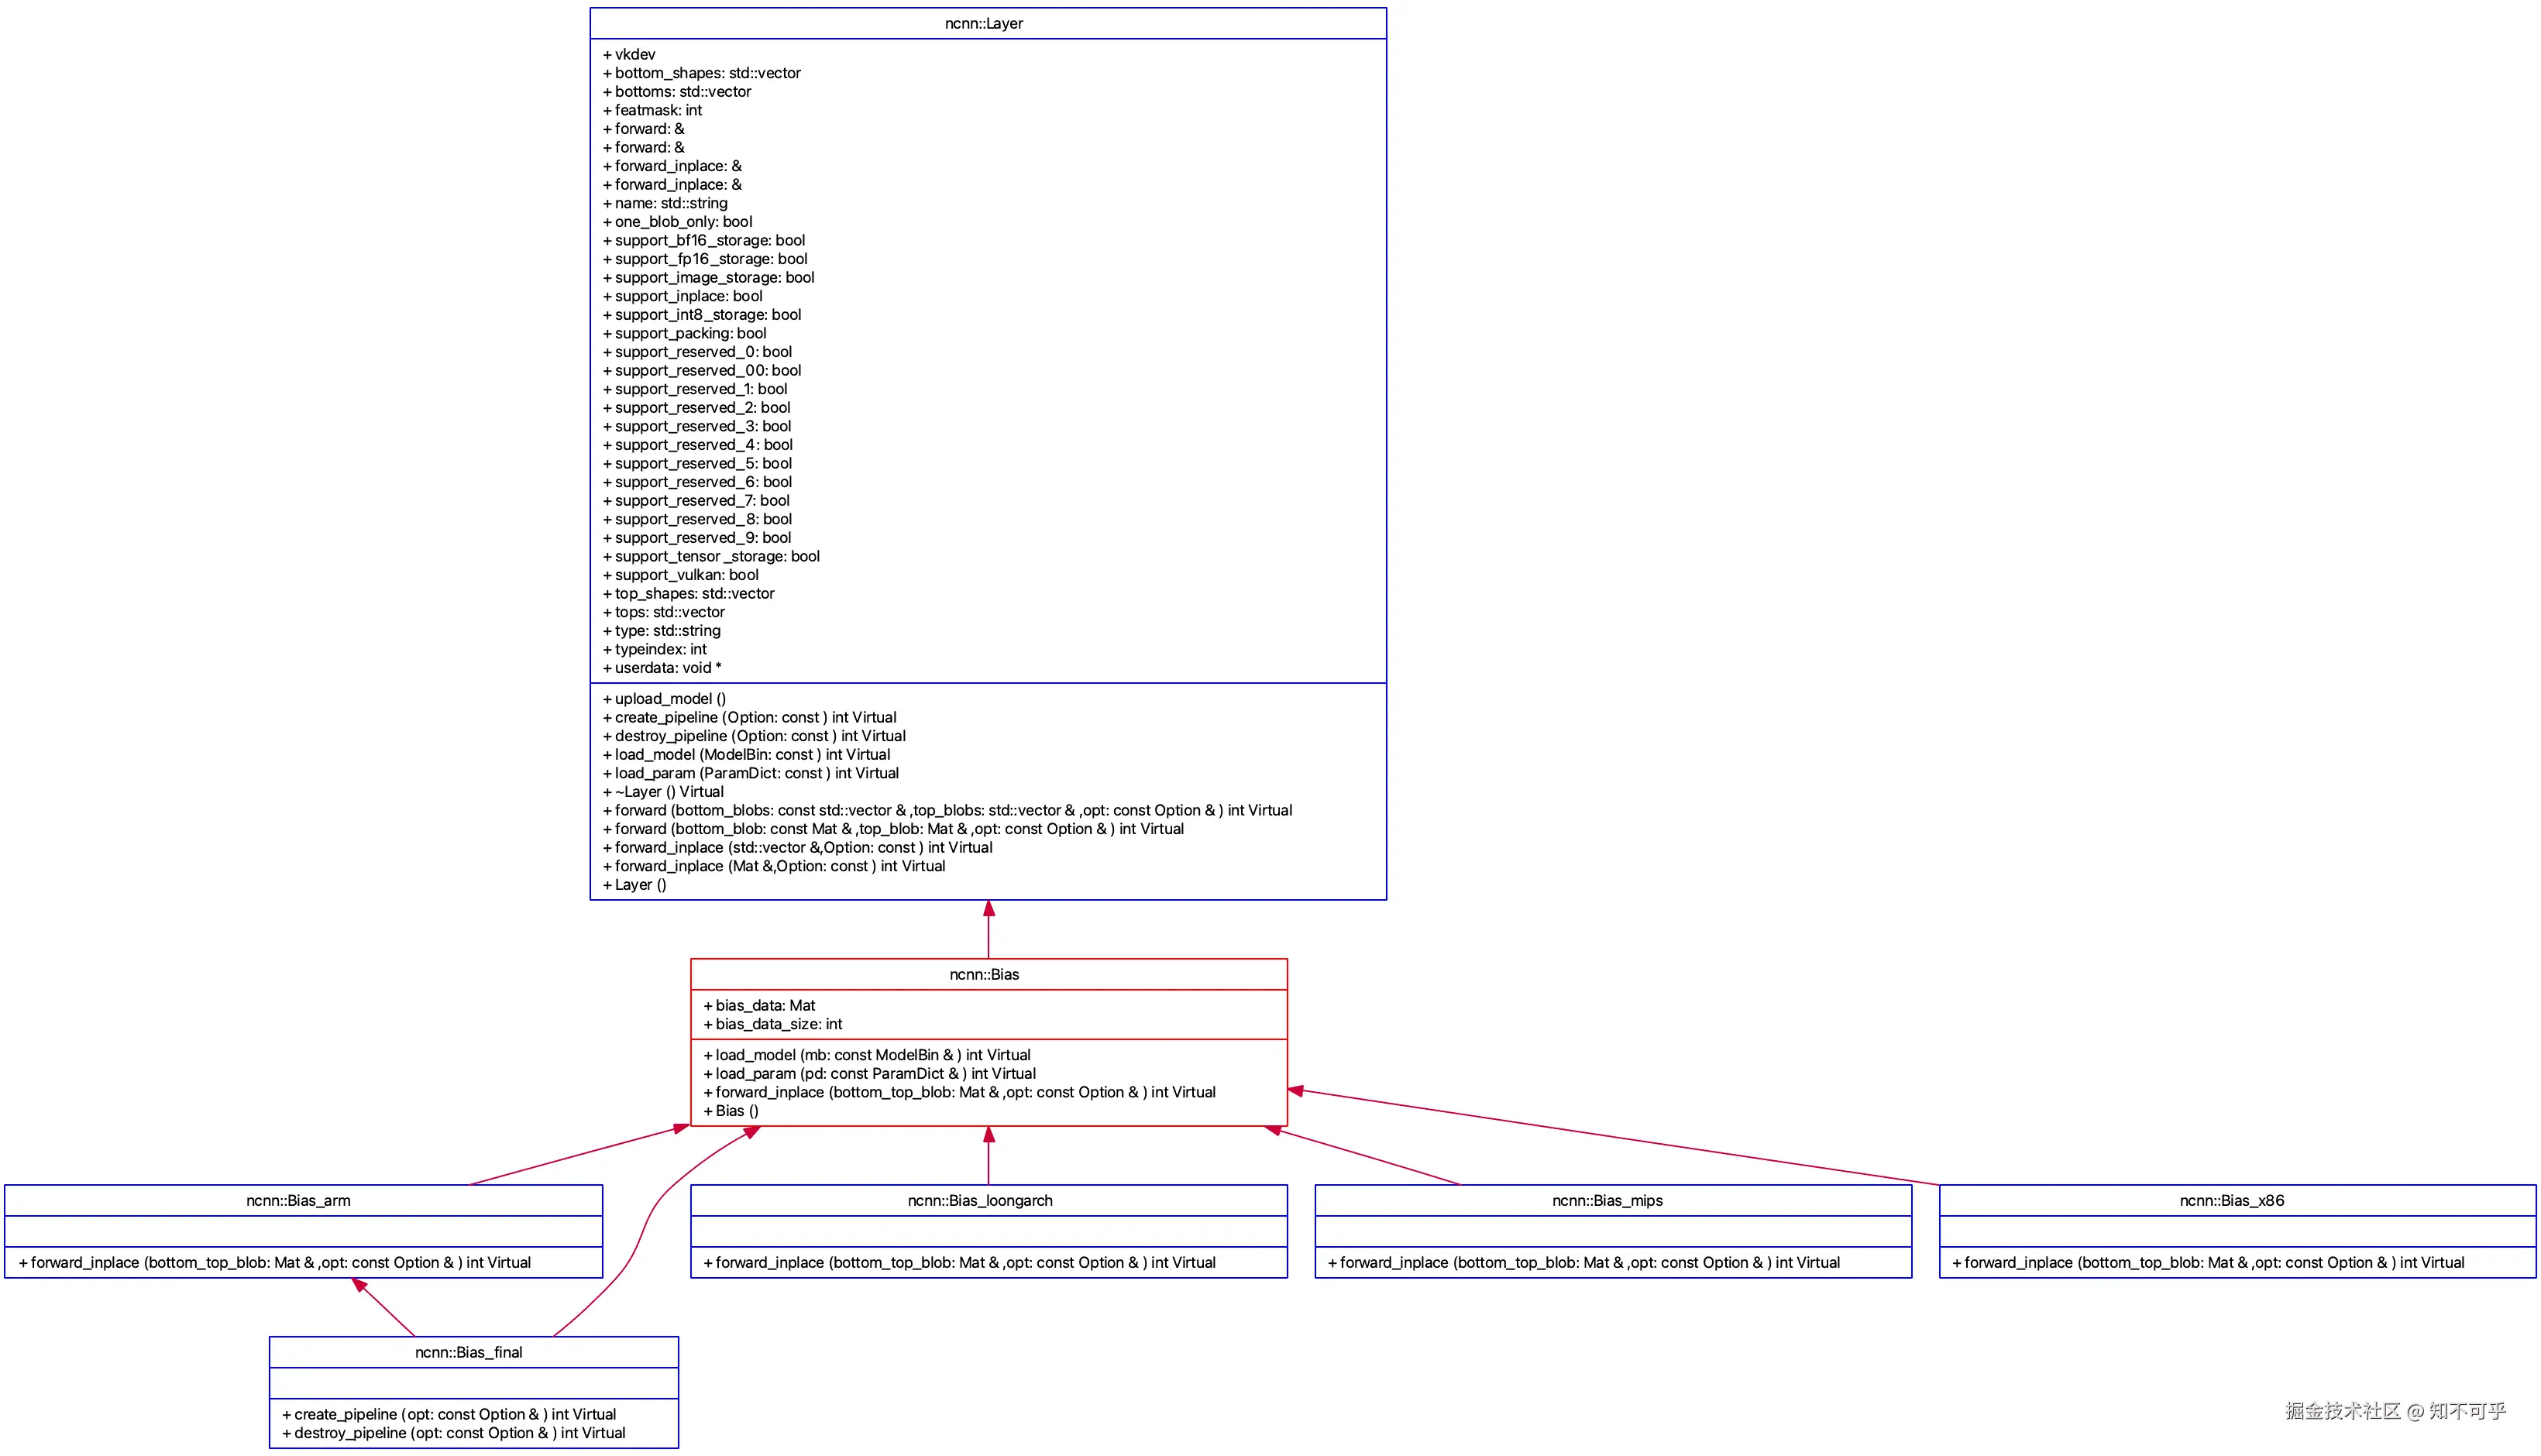
Task: Click Layer's destroy_pipeline (Option: const) method
Action: point(754,736)
